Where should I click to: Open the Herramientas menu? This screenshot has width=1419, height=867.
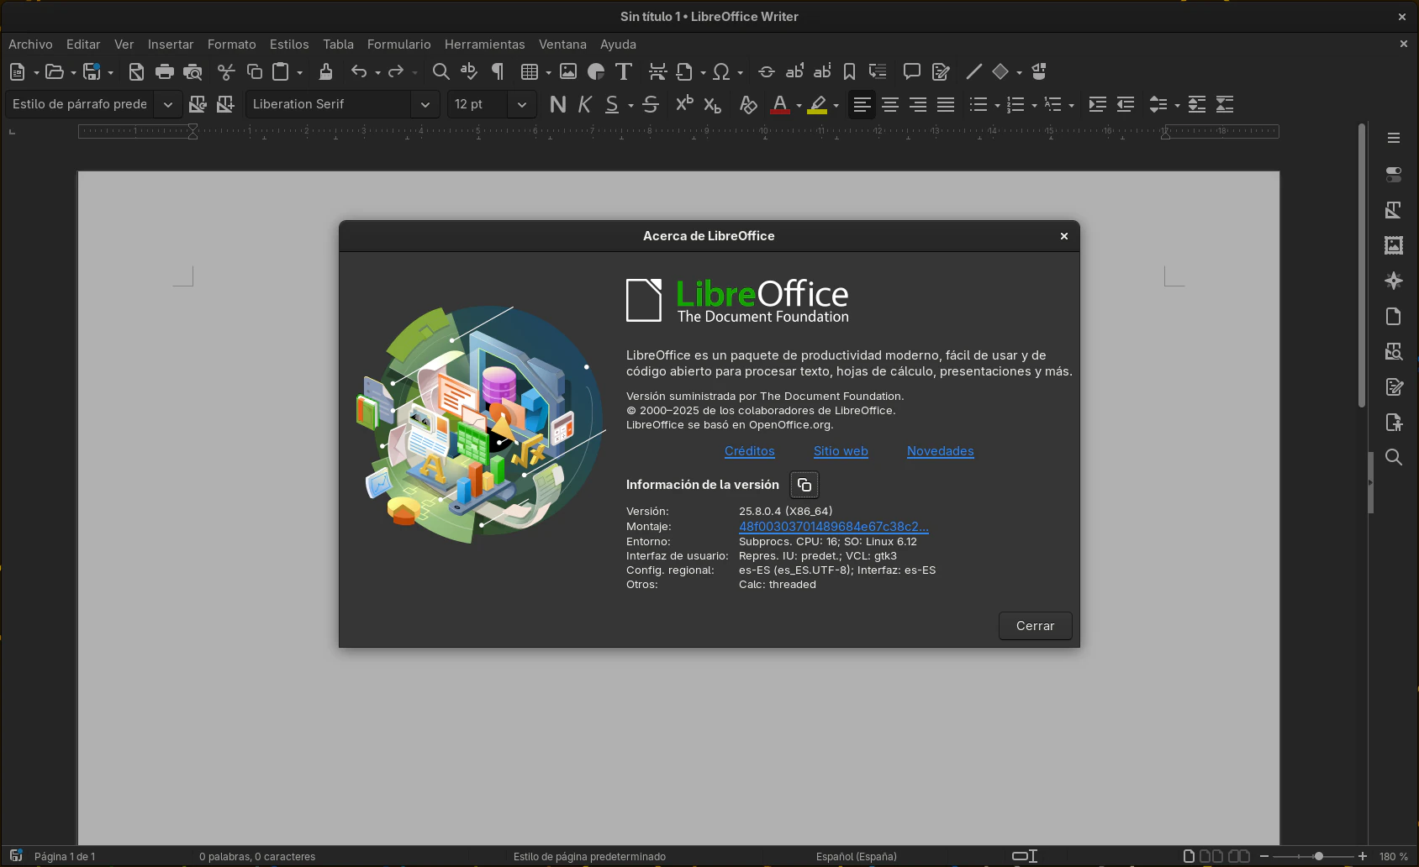484,44
